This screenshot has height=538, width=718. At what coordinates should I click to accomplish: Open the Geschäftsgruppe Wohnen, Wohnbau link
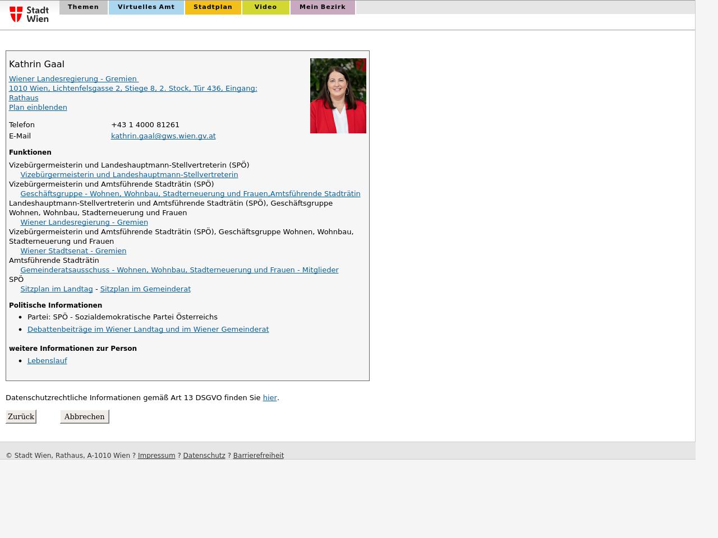(x=190, y=194)
